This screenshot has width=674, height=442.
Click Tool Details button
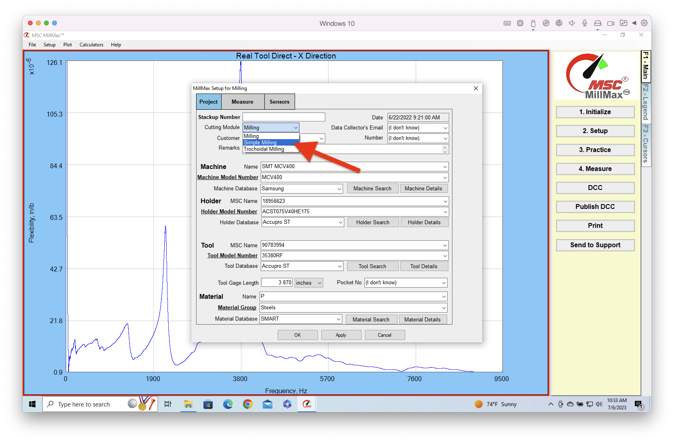pos(424,266)
